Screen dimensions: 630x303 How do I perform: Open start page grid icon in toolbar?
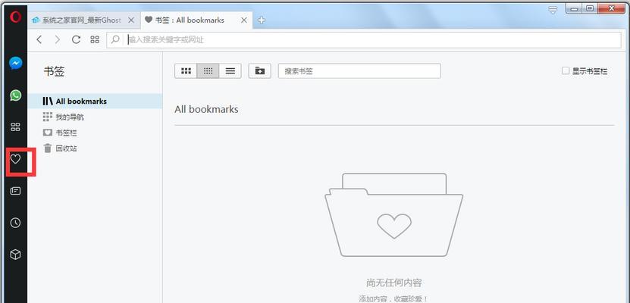pos(95,39)
